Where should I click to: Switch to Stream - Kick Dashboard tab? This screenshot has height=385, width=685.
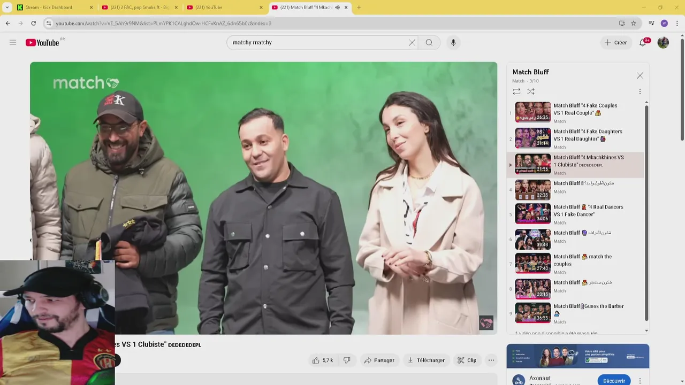coord(55,7)
